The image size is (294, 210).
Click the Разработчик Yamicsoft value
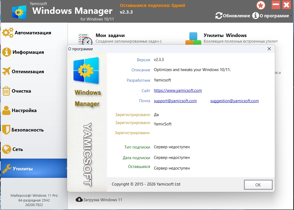pyautogui.click(x=162, y=80)
